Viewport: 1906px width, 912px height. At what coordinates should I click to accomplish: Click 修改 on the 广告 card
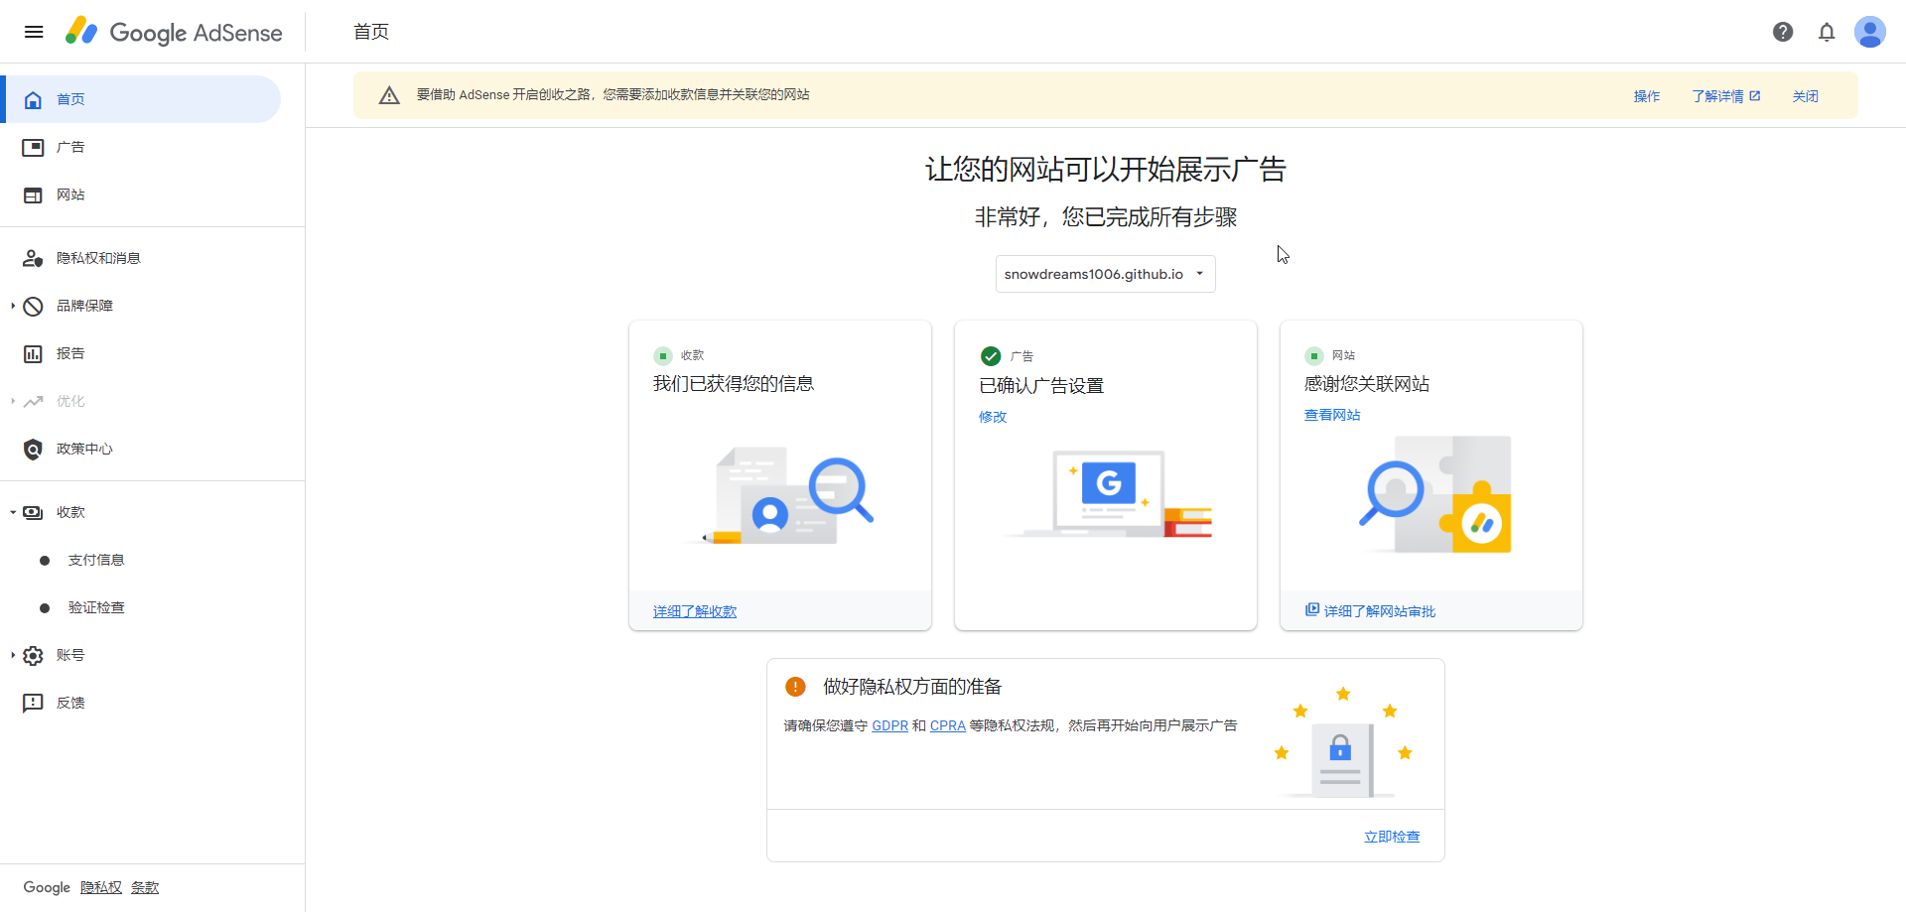[x=993, y=417]
